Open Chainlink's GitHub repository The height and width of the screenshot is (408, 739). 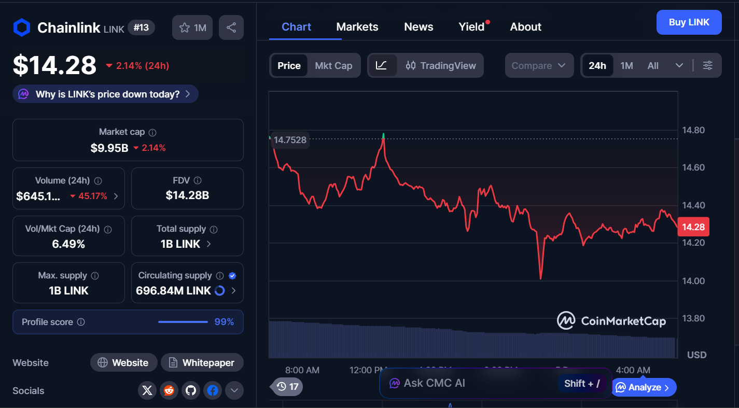pyautogui.click(x=190, y=390)
